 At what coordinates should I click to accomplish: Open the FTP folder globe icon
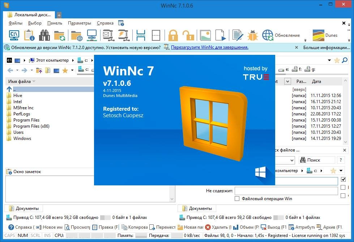77,36
